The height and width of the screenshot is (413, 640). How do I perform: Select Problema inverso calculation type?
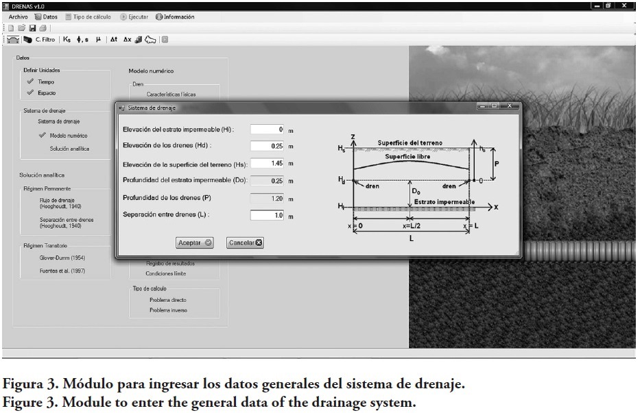coord(167,310)
